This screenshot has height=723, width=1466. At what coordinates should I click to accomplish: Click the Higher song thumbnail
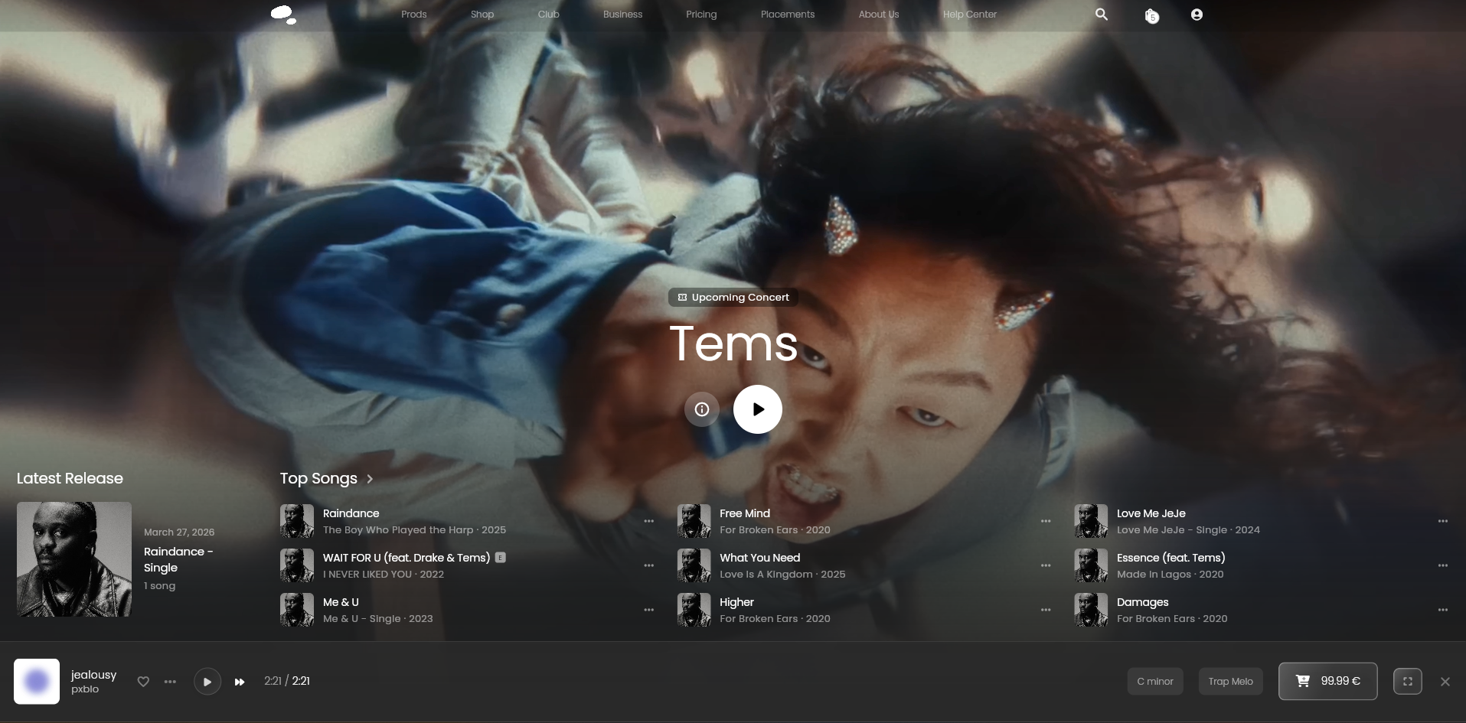pos(694,610)
